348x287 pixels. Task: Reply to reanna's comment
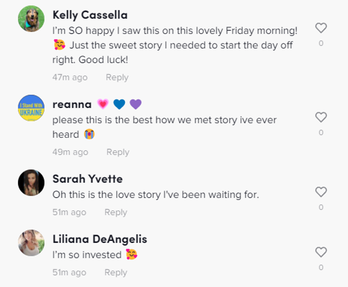(118, 152)
